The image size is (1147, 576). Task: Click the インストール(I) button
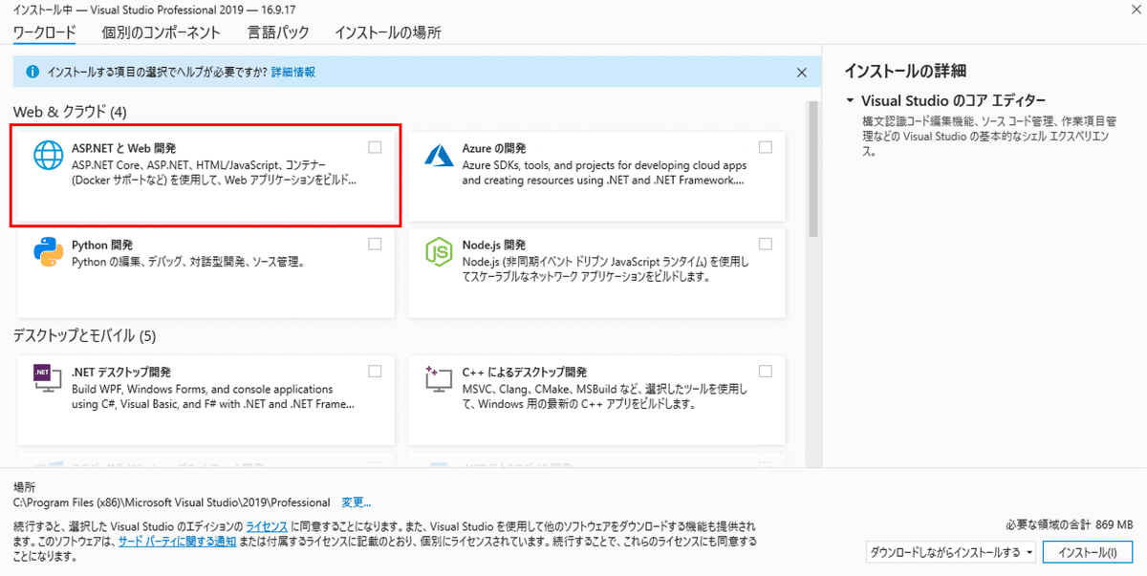(x=1087, y=552)
